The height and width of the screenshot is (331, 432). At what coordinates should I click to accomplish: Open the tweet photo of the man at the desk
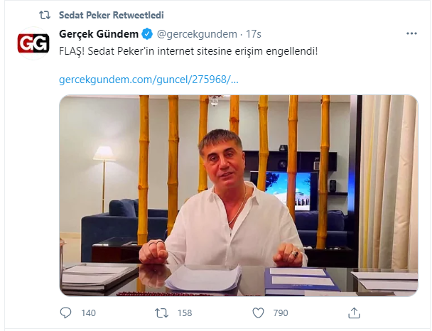(x=239, y=195)
